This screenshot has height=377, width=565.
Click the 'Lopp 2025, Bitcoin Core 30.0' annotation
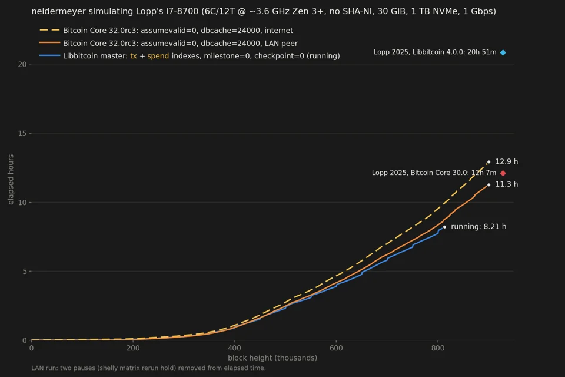click(434, 173)
